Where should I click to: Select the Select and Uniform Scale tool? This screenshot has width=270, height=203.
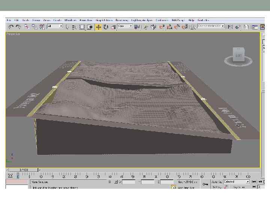click(113, 27)
